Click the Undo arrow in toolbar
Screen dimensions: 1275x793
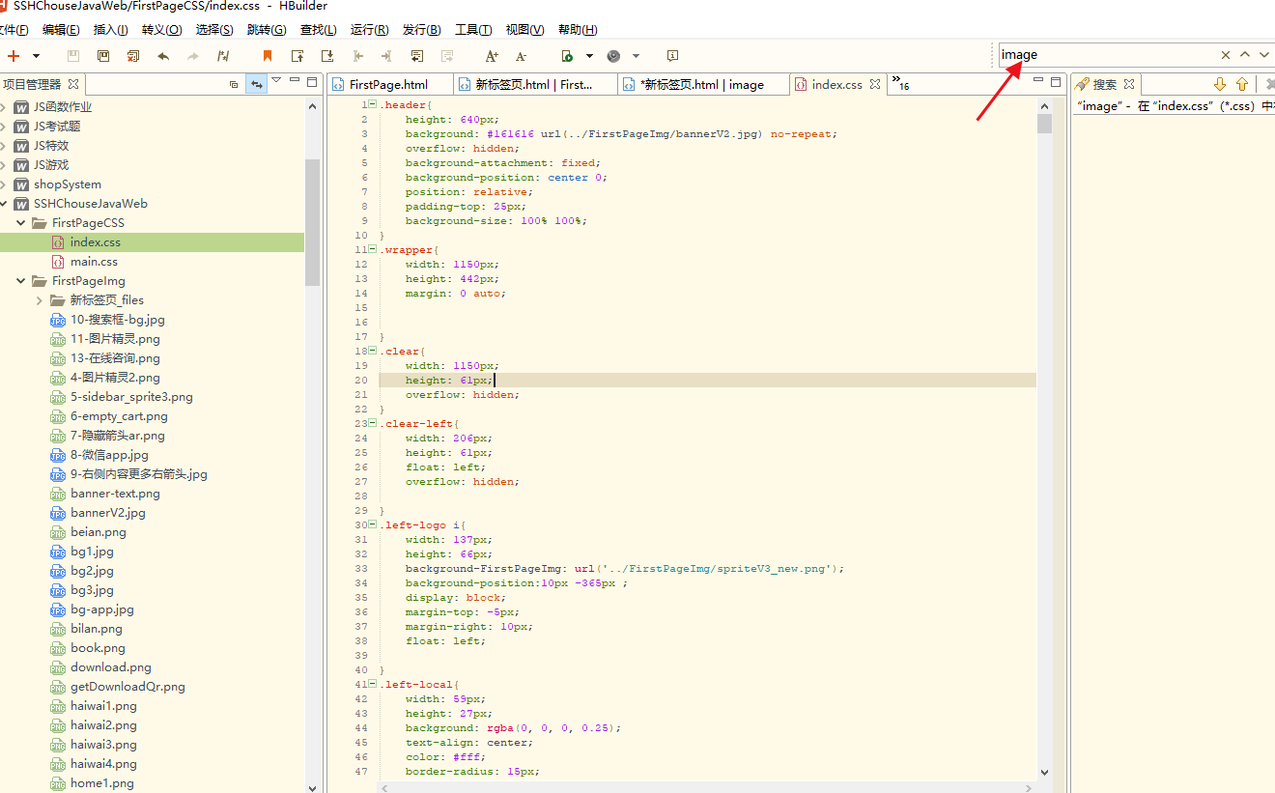coord(163,56)
